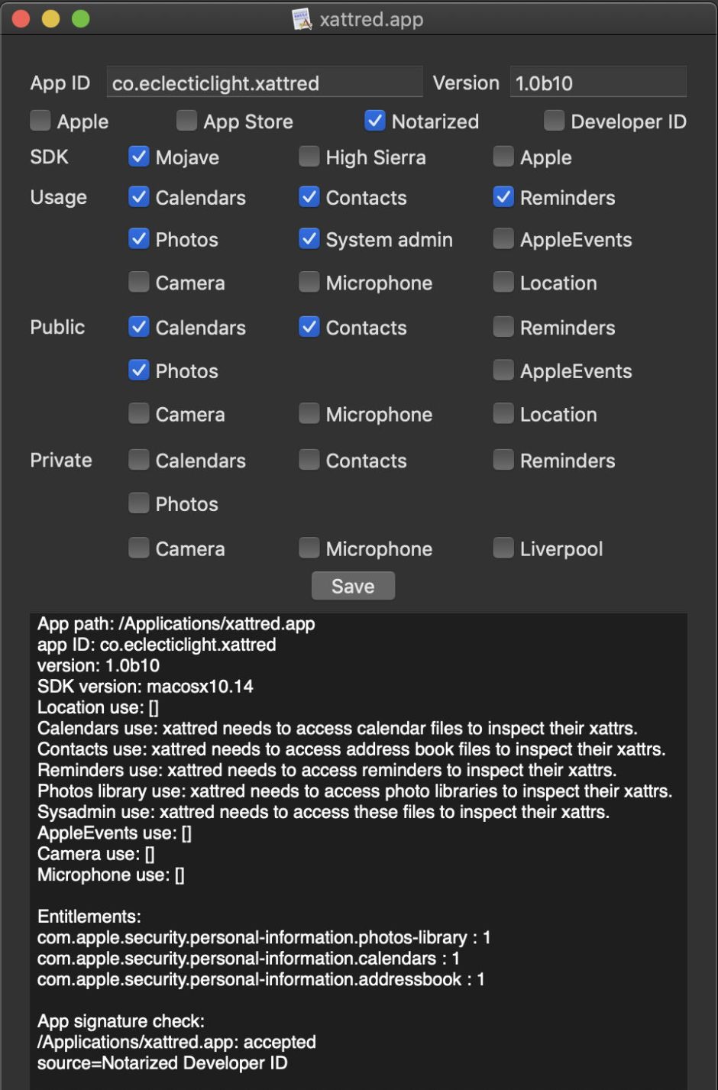
Task: Toggle Public Contacts checkbox
Action: click(309, 327)
